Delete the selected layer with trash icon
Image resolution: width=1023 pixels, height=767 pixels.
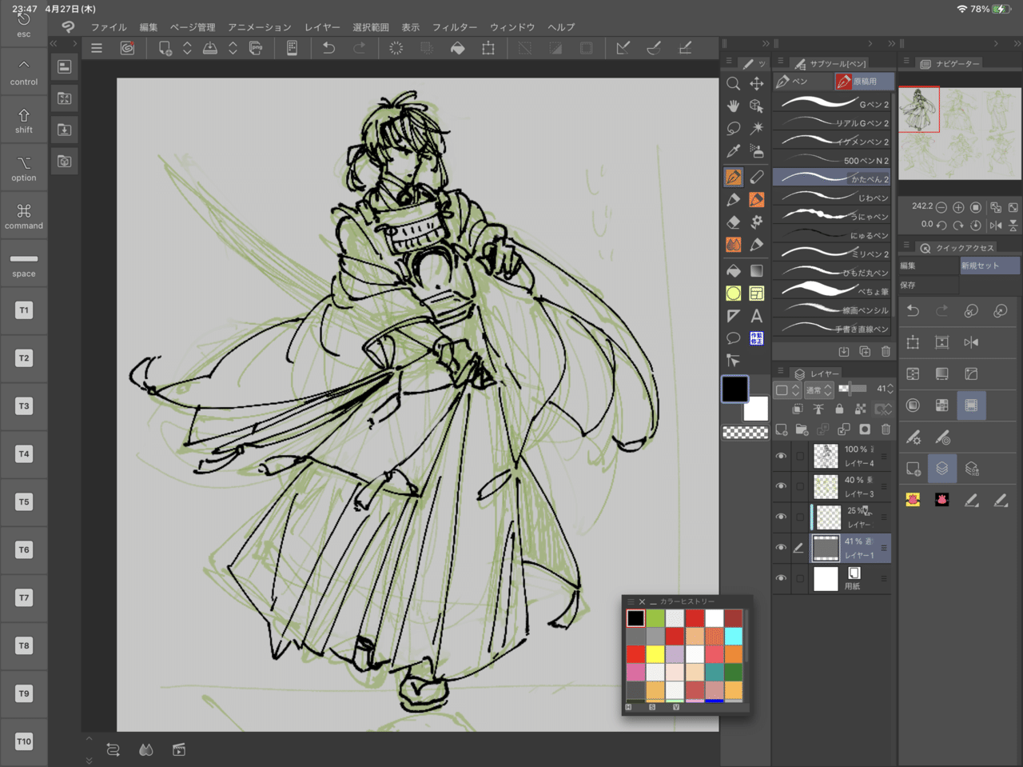(886, 429)
